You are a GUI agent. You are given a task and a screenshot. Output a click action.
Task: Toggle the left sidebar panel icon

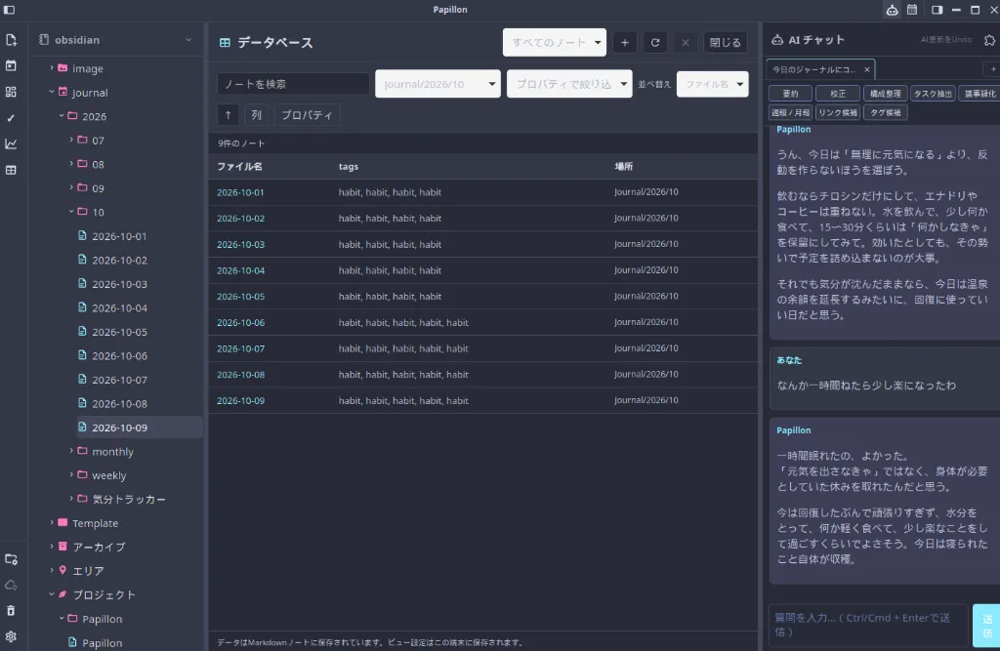click(9, 10)
